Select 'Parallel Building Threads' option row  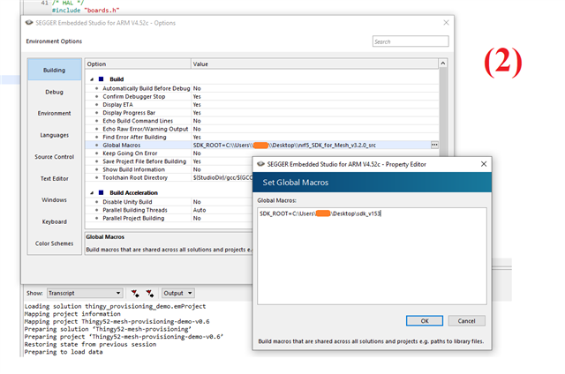pyautogui.click(x=169, y=210)
